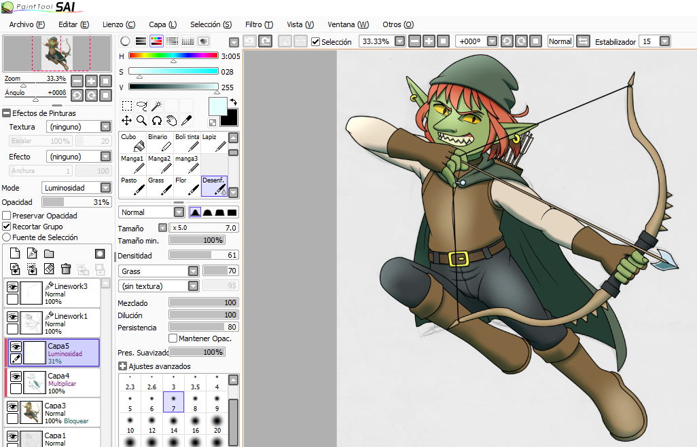Choose the Flor brush
The width and height of the screenshot is (697, 447).
187,186
